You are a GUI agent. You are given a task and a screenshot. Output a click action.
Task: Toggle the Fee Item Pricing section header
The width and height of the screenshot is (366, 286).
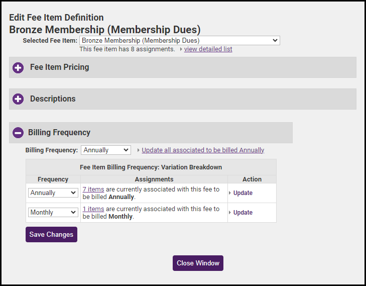pyautogui.click(x=59, y=67)
